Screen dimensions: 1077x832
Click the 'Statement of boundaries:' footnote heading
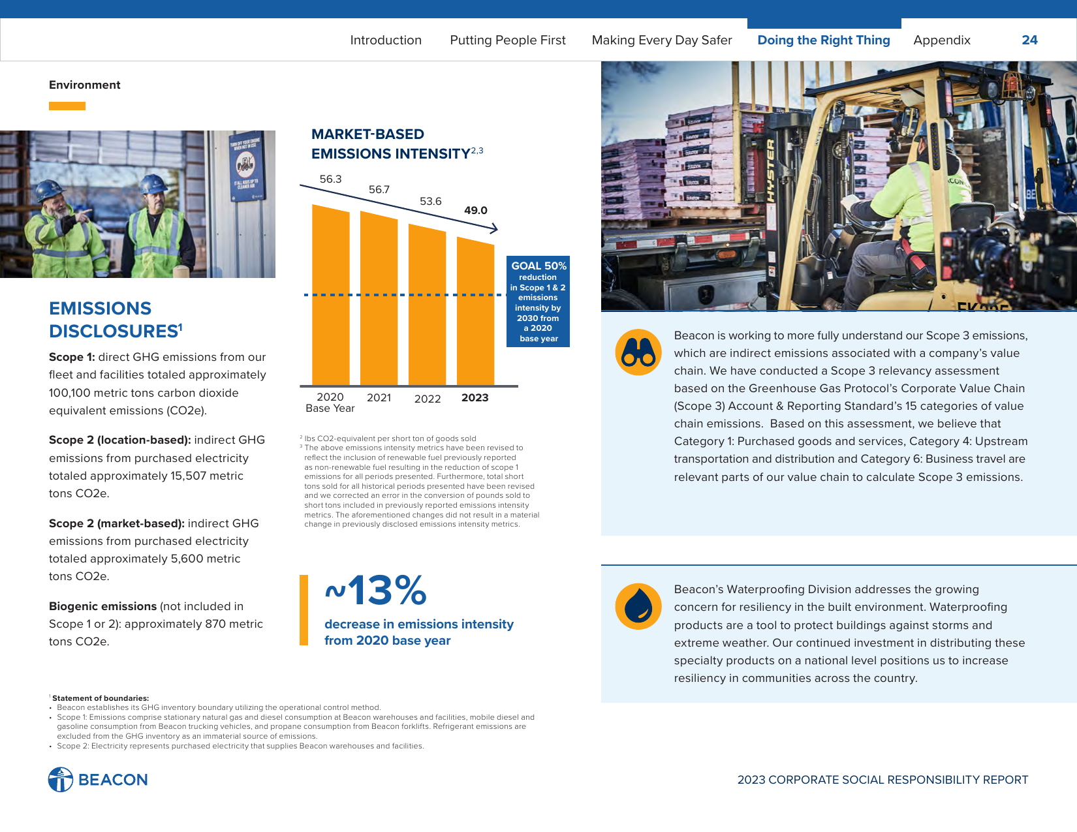(101, 698)
